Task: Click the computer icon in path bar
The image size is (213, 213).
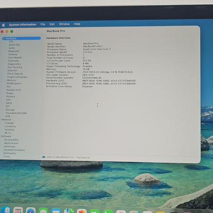Action: pos(44,157)
